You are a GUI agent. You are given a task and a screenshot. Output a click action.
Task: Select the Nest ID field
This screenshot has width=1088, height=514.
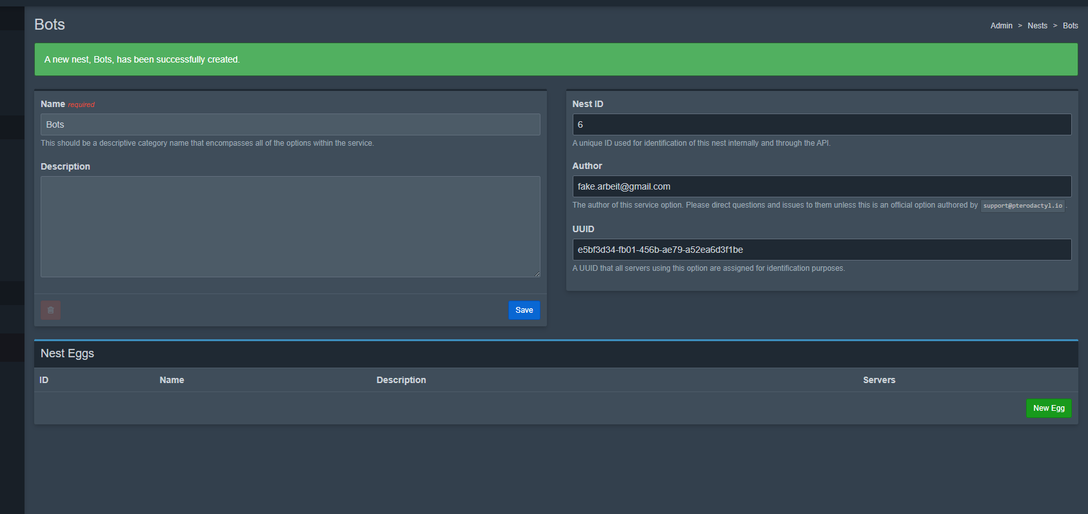click(x=821, y=124)
